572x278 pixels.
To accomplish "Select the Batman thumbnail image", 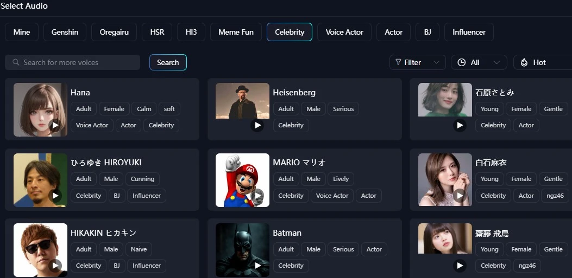I will coord(243,250).
